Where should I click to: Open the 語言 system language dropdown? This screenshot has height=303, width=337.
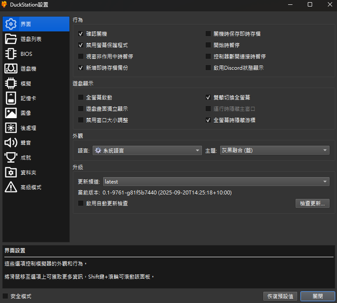pyautogui.click(x=147, y=150)
